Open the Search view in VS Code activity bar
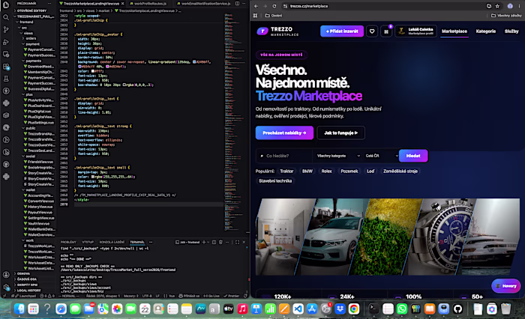This screenshot has height=319, width=525. [6, 17]
